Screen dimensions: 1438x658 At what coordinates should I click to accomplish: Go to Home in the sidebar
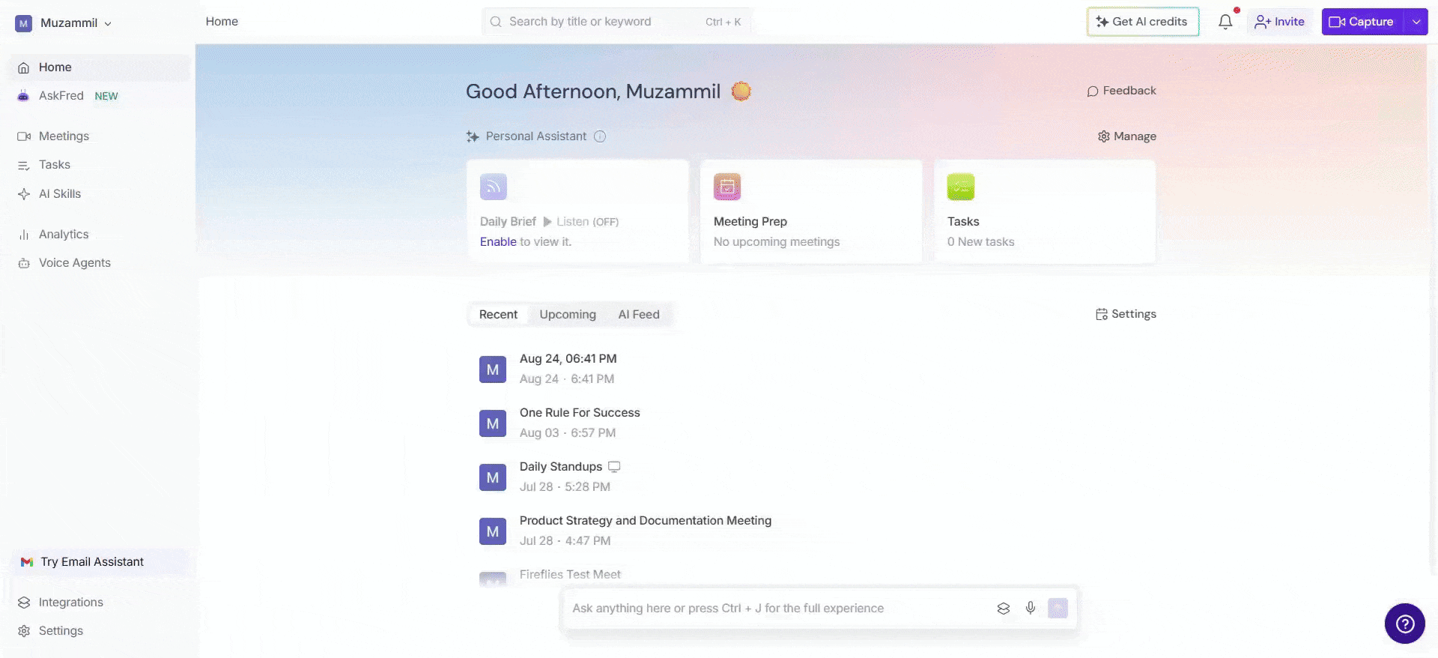tap(100, 67)
